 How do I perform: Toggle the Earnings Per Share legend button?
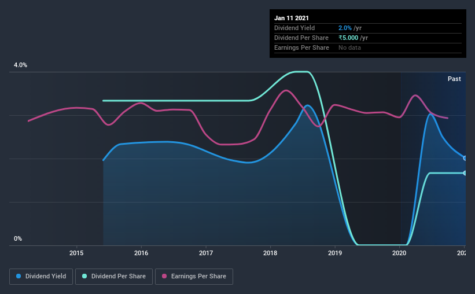[x=194, y=277]
